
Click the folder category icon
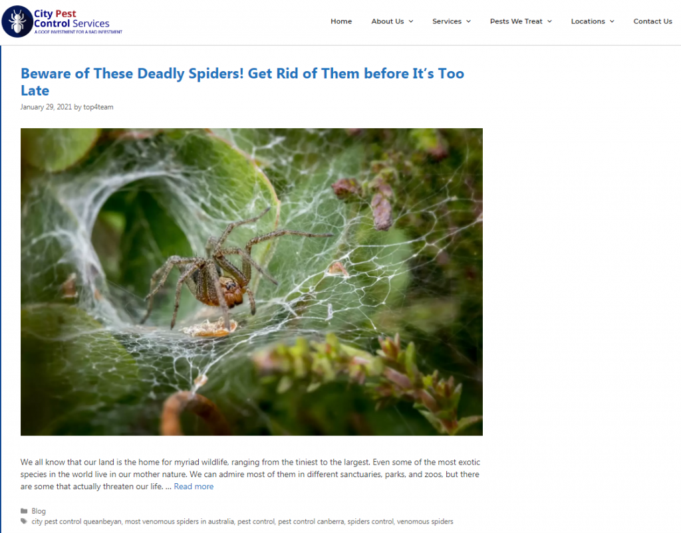click(24, 511)
